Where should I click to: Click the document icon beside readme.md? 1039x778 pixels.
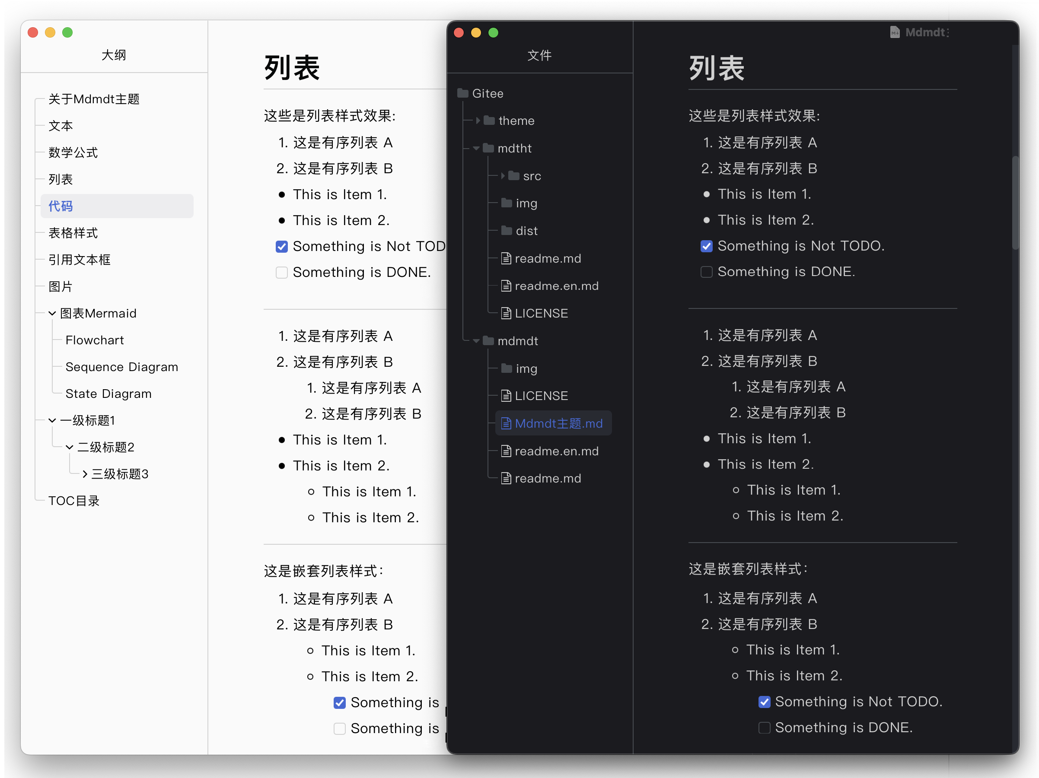pos(506,258)
